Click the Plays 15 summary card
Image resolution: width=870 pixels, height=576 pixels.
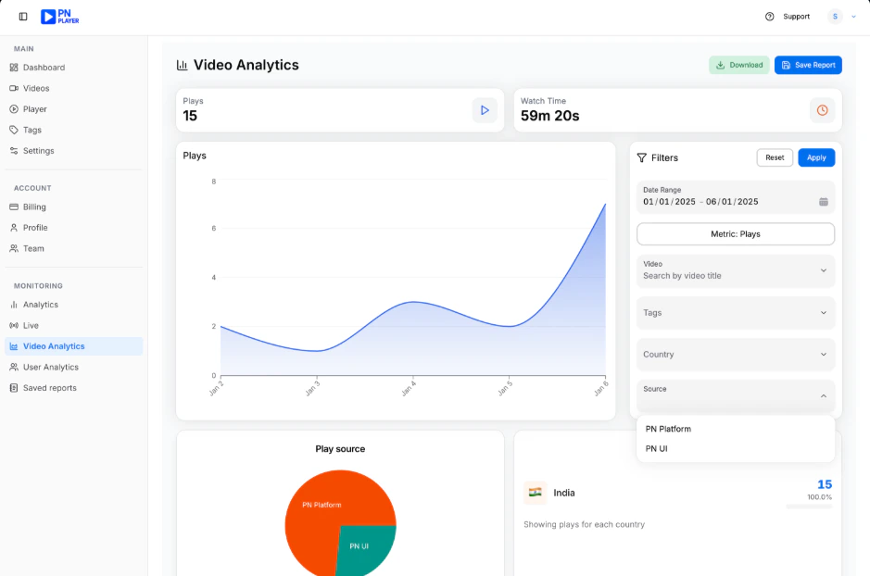[x=340, y=110]
